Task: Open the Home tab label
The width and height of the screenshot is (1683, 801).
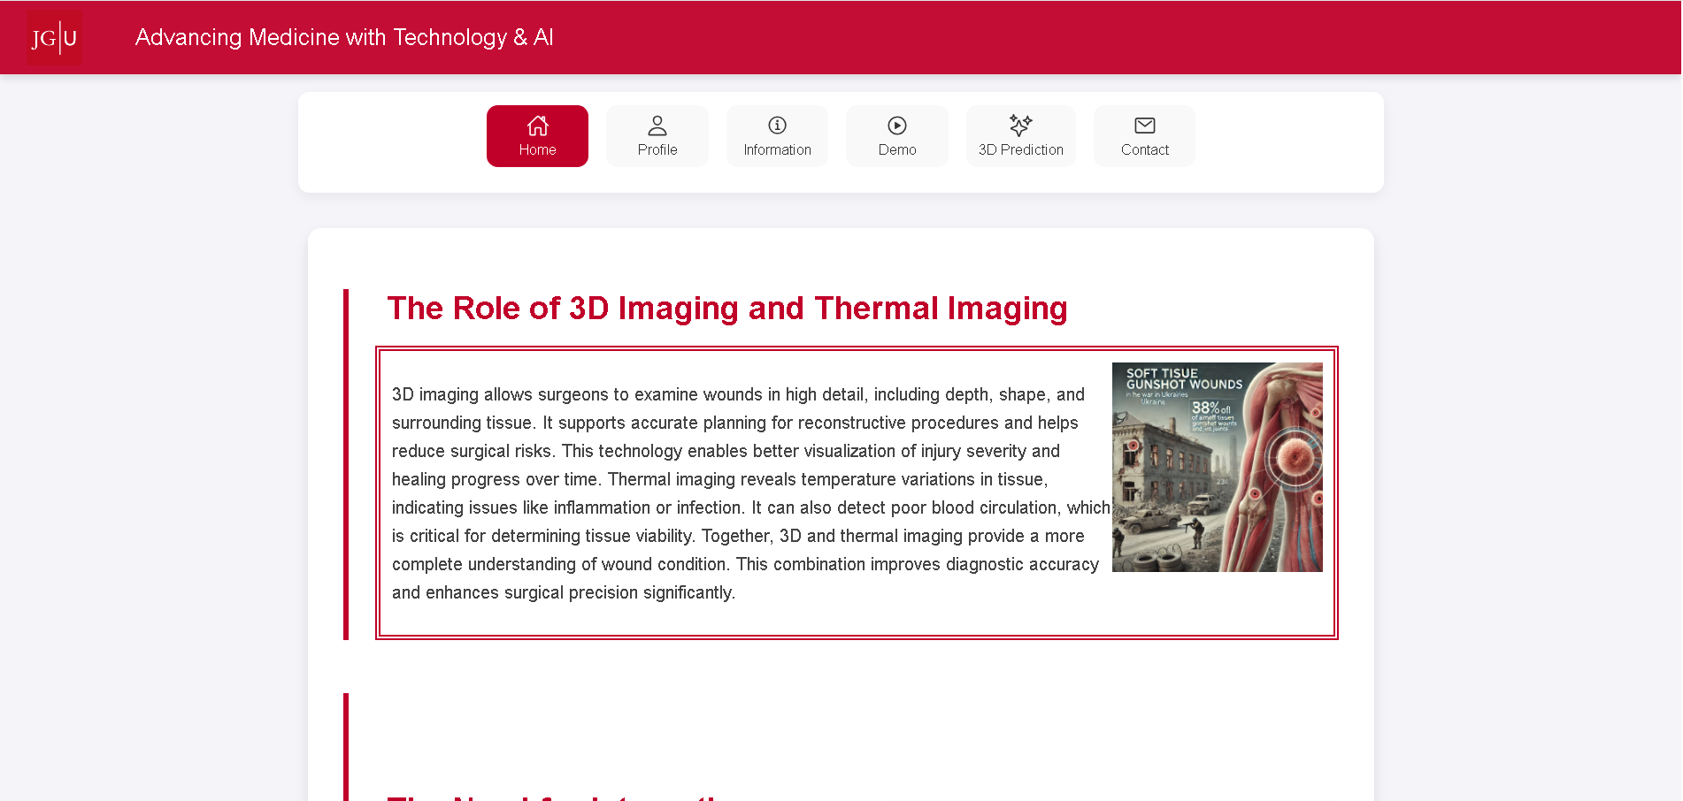Action: pos(537,150)
